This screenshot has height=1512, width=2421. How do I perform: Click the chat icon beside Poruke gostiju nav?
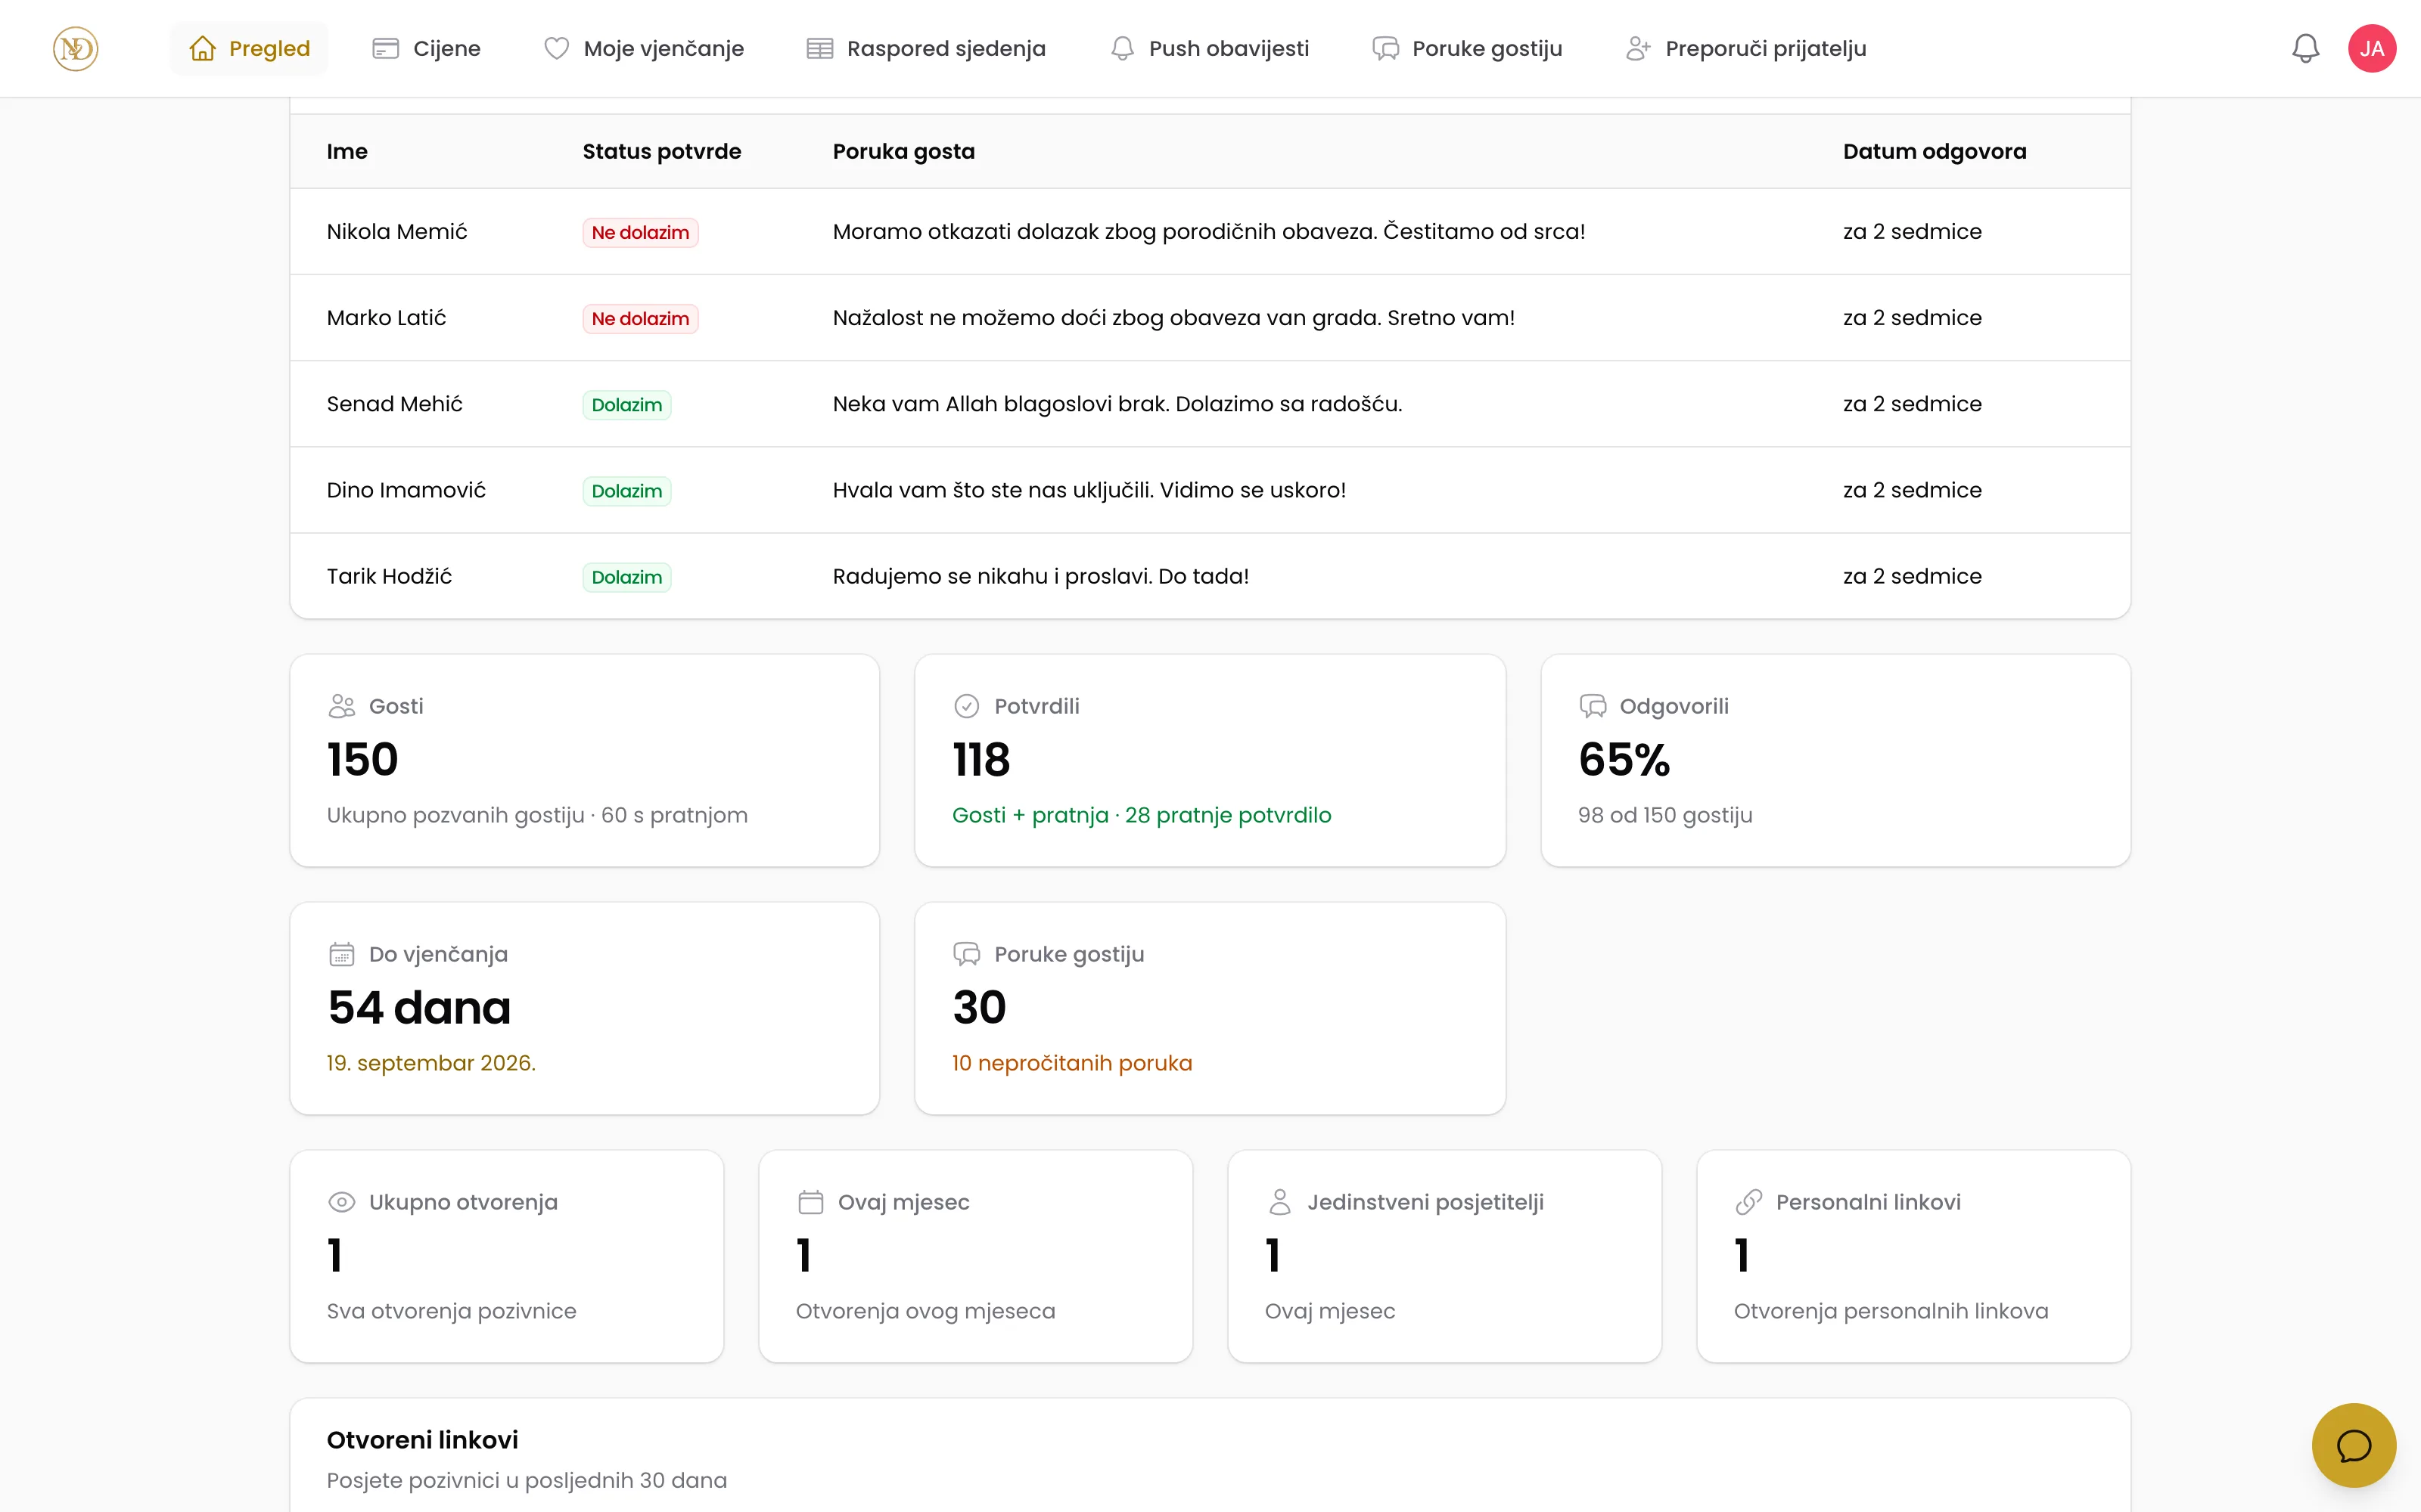click(1385, 48)
